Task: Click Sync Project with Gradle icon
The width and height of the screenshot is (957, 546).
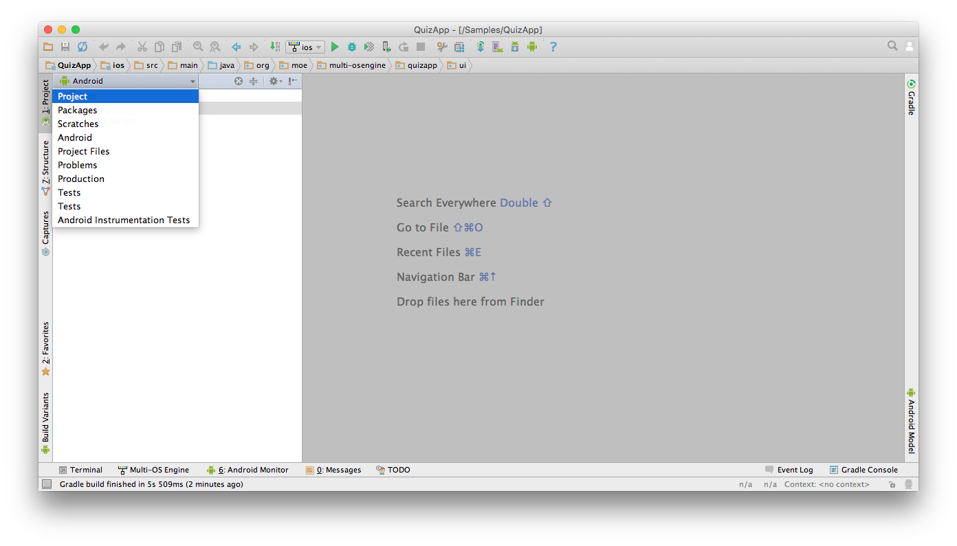Action: click(x=481, y=47)
